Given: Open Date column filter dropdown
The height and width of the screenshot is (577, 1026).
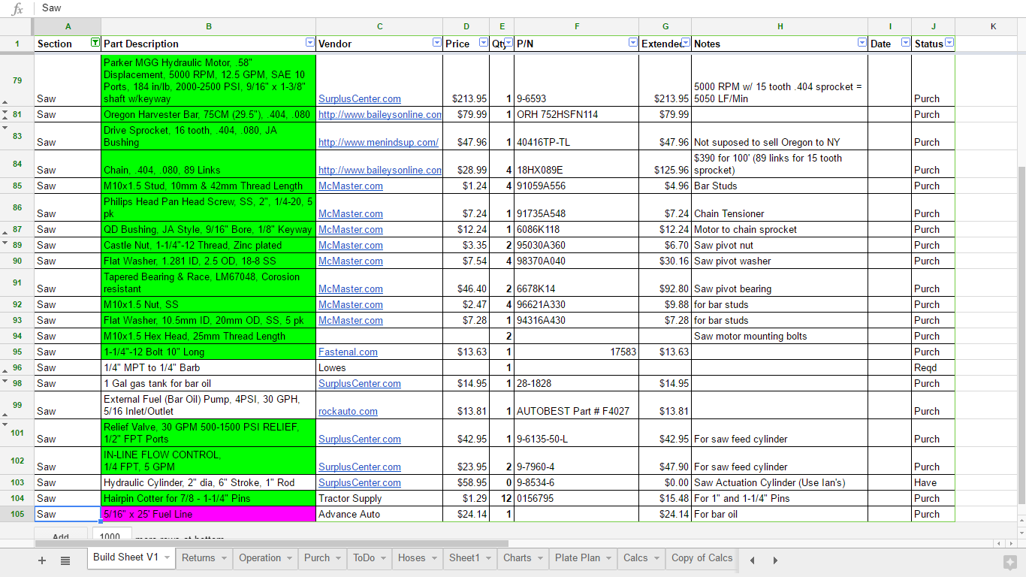Looking at the screenshot, I should [905, 43].
